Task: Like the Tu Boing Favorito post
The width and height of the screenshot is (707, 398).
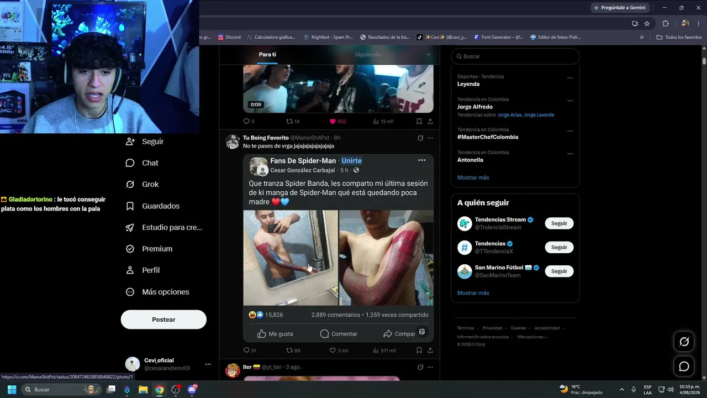Action: coord(339,350)
